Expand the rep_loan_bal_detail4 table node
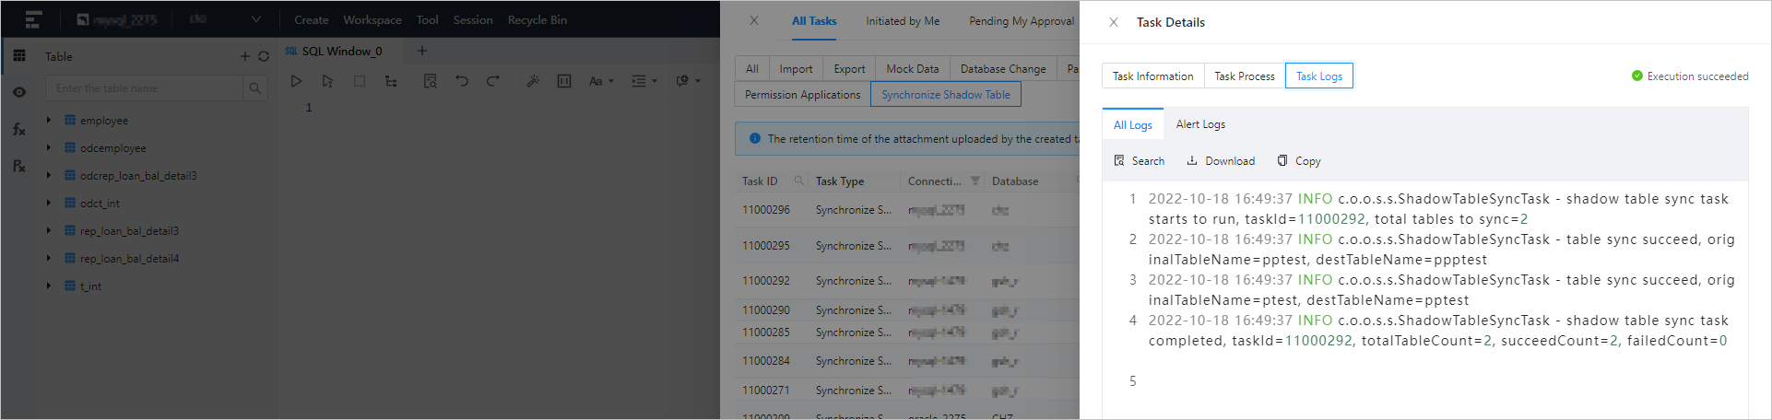 (49, 258)
